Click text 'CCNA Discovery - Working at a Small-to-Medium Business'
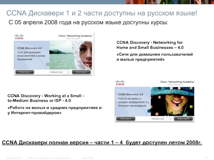This screenshot has height=160, width=214. click(x=46, y=98)
